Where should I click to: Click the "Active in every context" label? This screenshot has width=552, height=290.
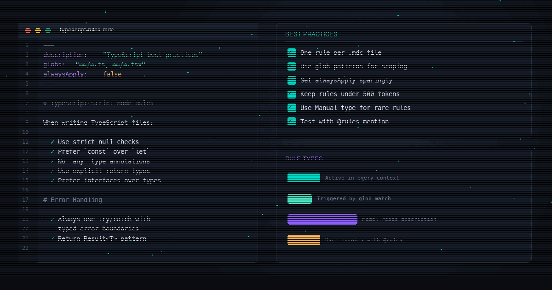click(x=362, y=178)
